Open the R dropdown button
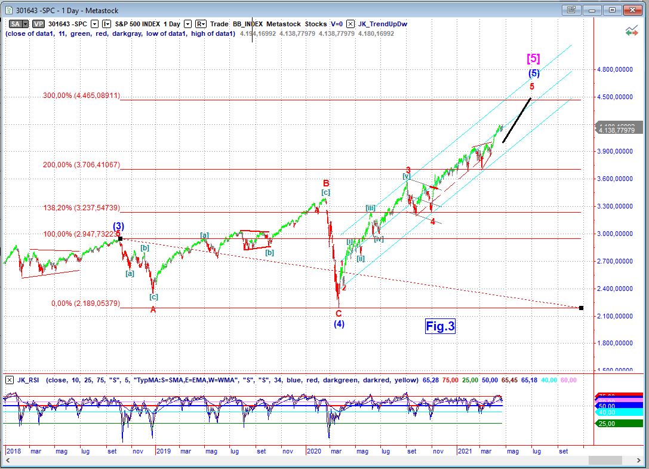This screenshot has width=649, height=469. pyautogui.click(x=201, y=24)
